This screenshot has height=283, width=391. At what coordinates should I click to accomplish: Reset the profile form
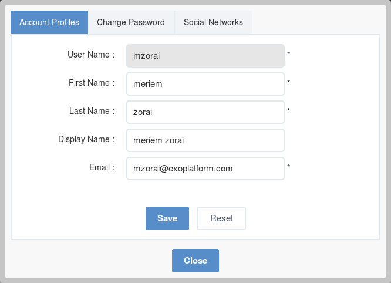tap(221, 218)
